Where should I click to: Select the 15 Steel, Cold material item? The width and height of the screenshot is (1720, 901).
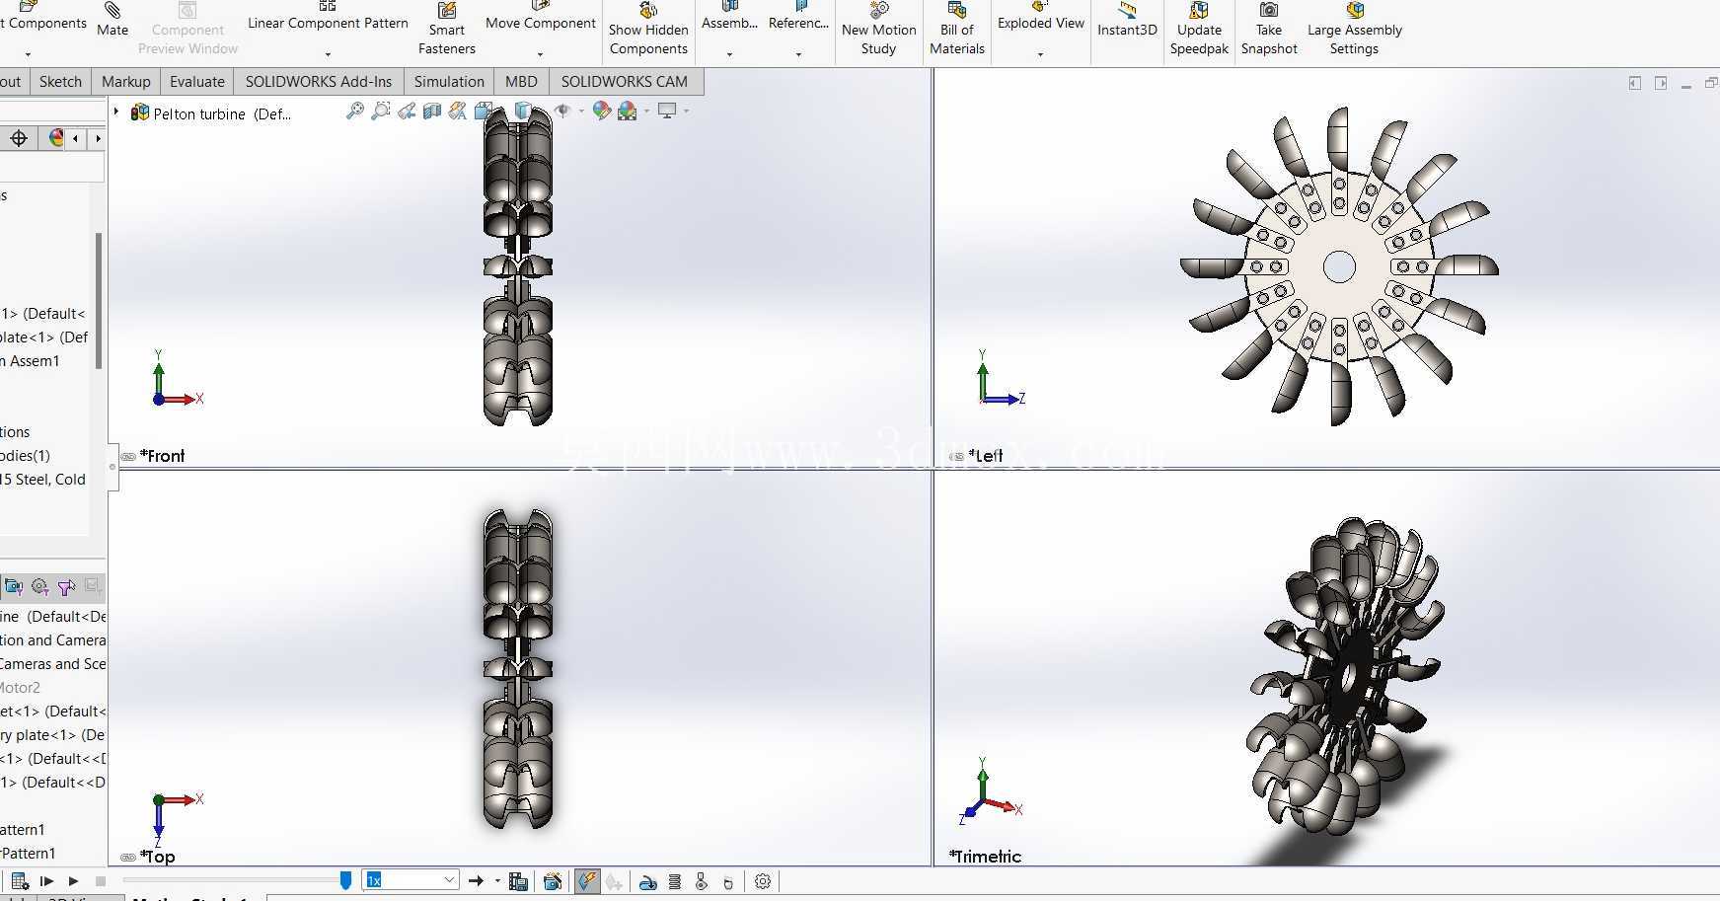(42, 480)
